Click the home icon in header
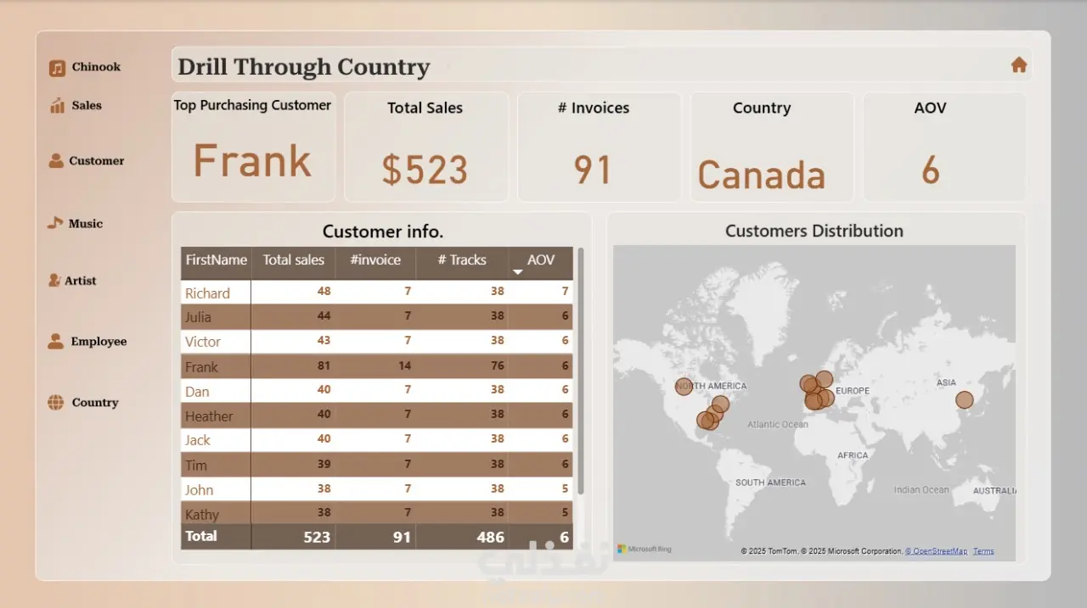This screenshot has width=1087, height=608. coord(1019,65)
